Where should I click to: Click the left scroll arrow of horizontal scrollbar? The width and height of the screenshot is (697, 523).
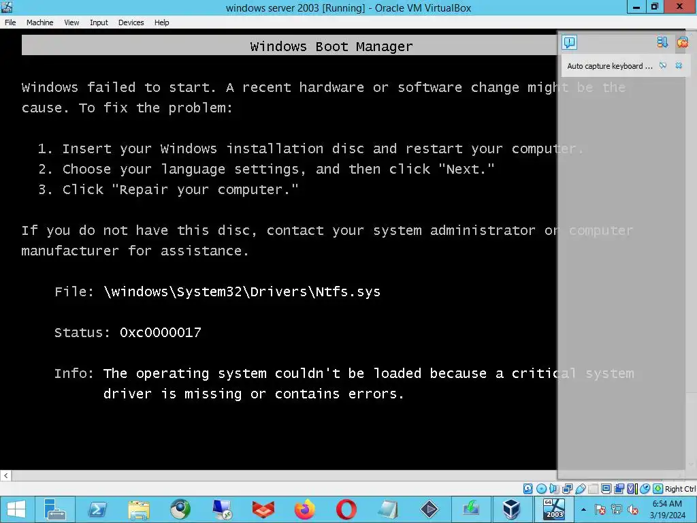pos(5,475)
